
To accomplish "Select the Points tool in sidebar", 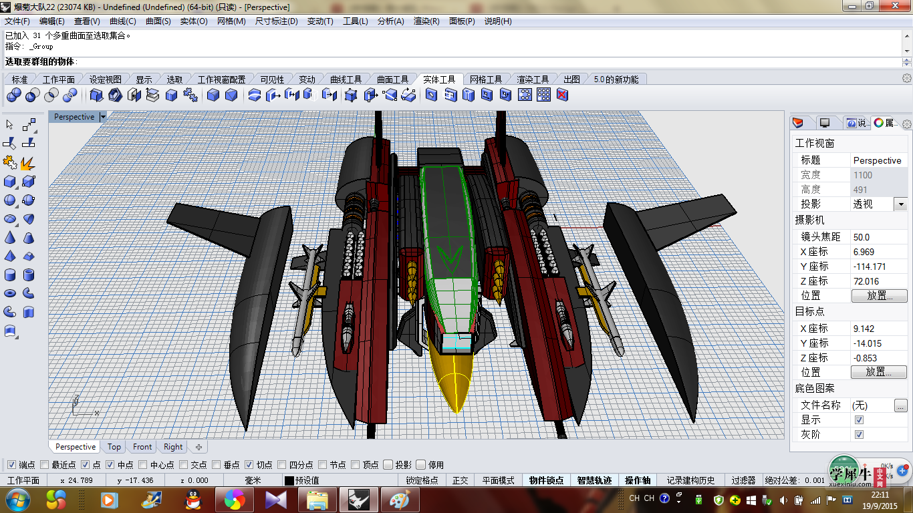I will (29, 125).
